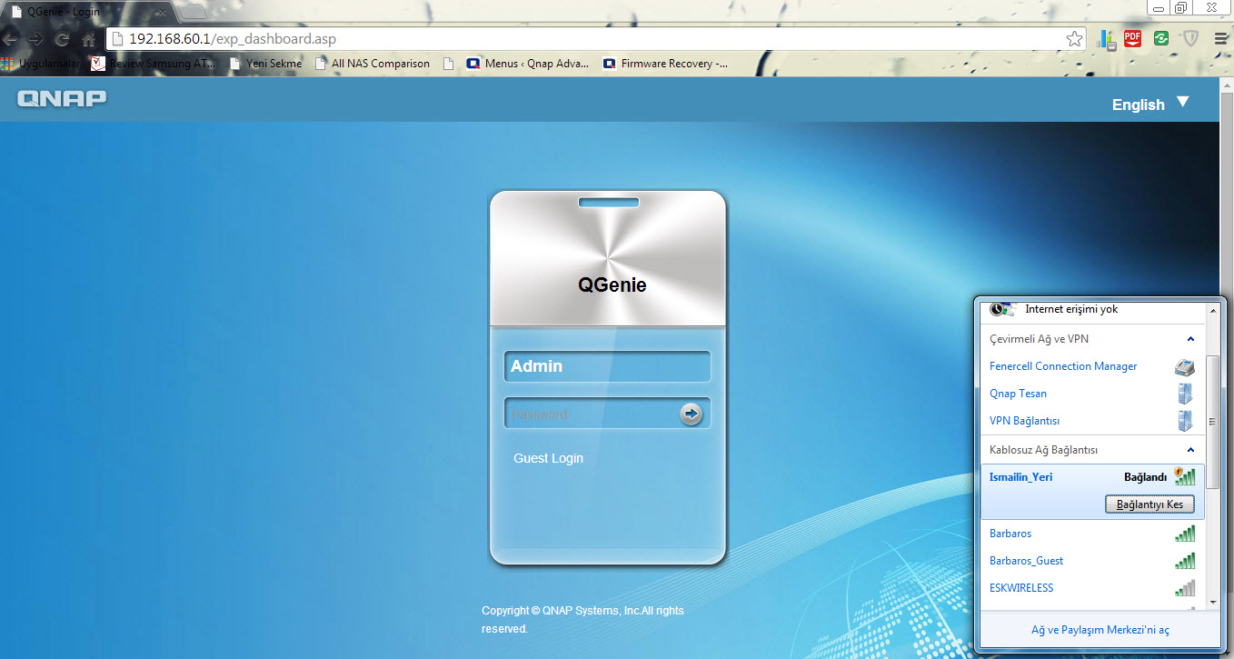The height and width of the screenshot is (659, 1234).
Task: Click network list scrollbar up arrow
Action: 1213,310
